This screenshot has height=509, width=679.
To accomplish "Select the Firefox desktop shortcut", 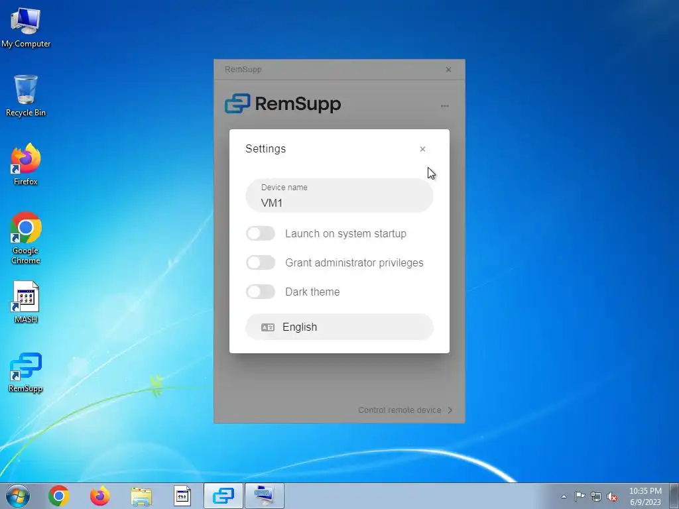I will point(26,164).
